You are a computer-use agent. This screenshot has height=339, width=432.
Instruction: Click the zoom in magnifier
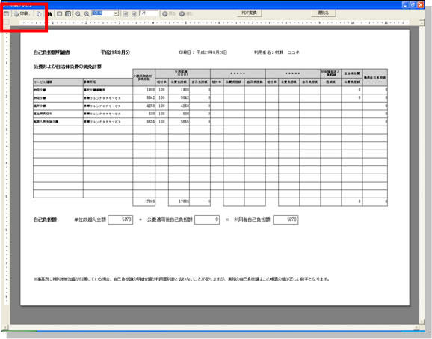click(87, 13)
